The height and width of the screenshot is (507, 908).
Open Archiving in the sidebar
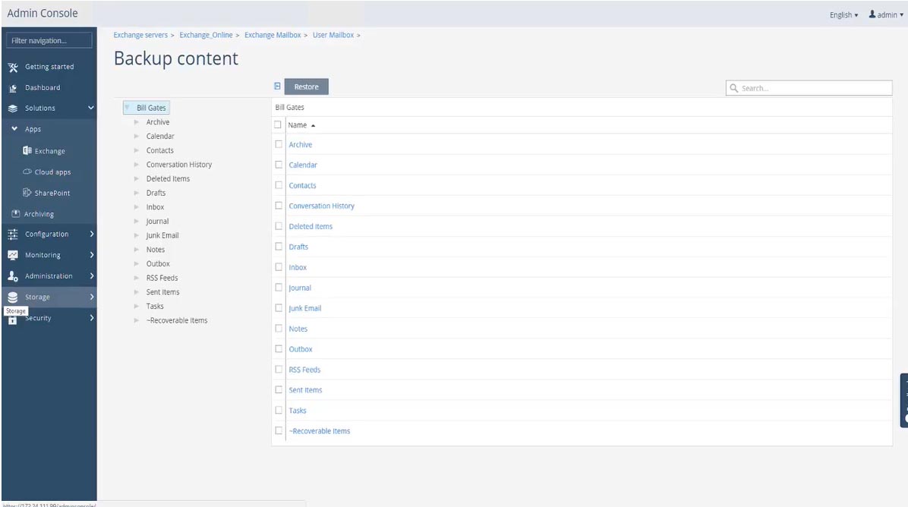[x=39, y=214]
